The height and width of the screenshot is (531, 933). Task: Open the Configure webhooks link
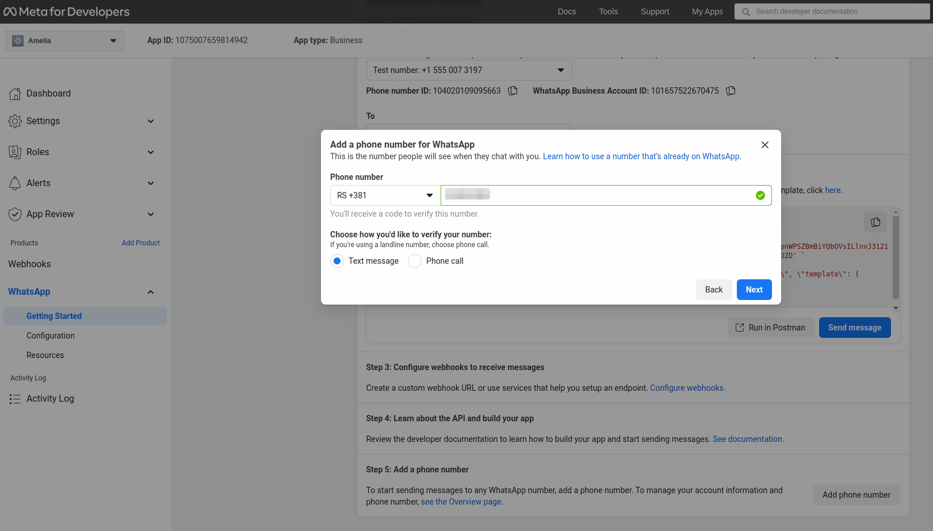pos(687,388)
